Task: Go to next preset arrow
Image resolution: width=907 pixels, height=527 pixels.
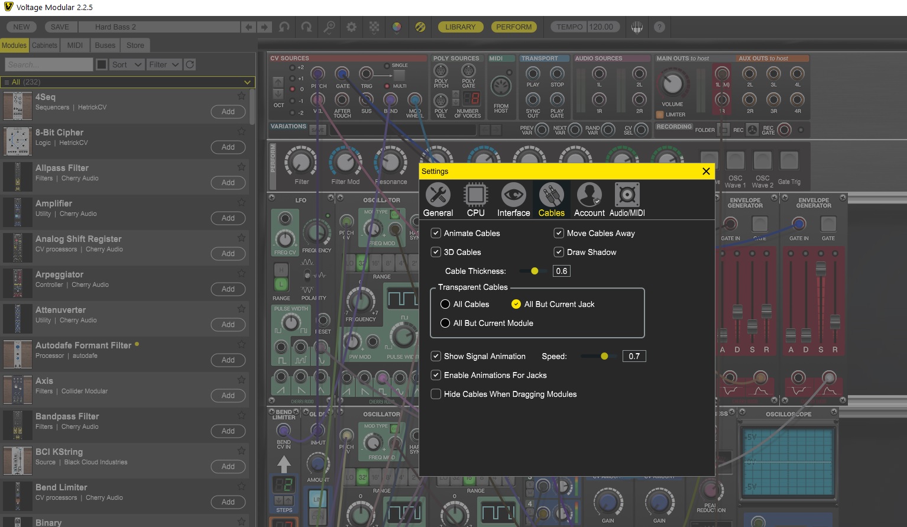Action: [264, 27]
